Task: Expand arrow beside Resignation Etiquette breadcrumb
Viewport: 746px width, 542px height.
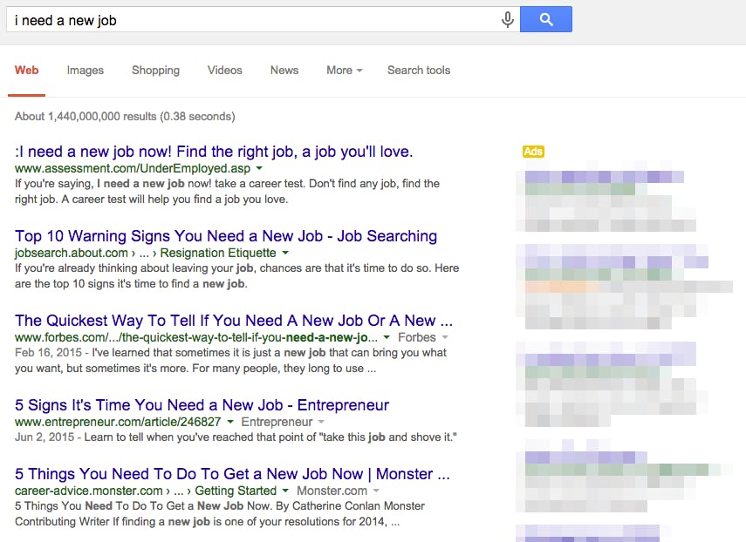Action: [284, 253]
